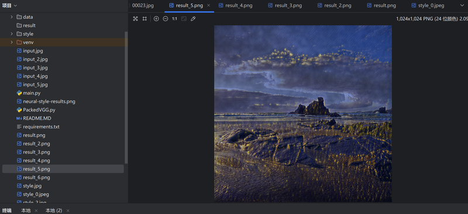Click the Python icon beside PackedVGG.py
This screenshot has height=214, width=468.
click(19, 110)
